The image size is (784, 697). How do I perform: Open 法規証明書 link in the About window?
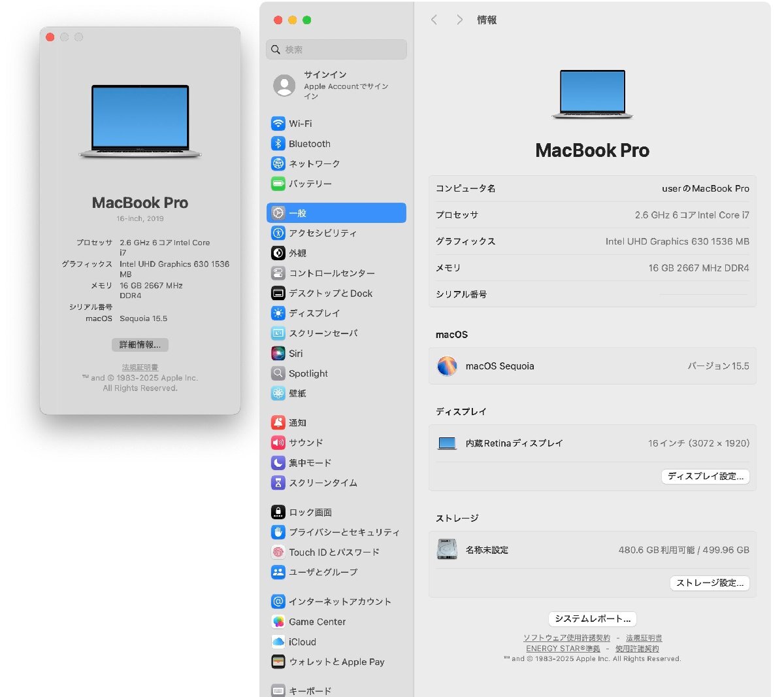(140, 367)
